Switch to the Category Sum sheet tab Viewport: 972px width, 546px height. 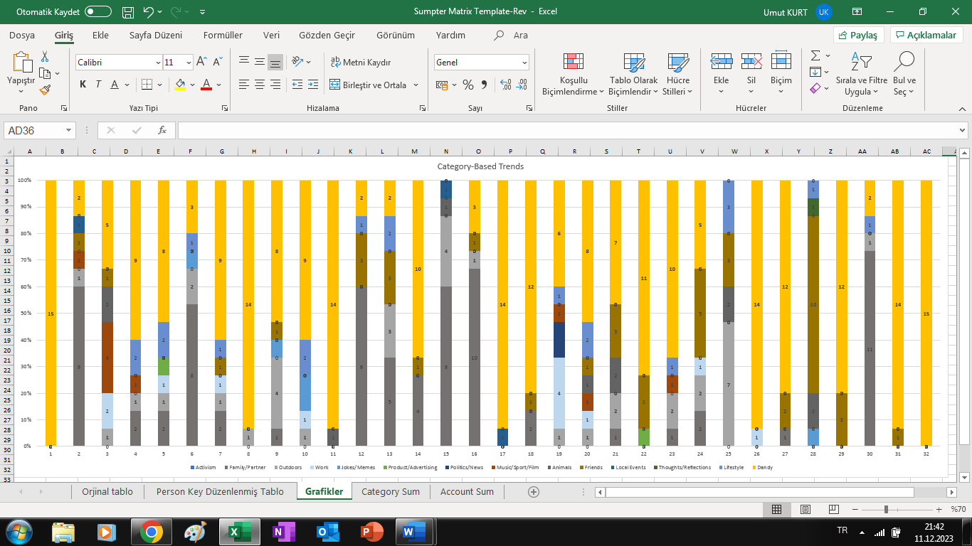(x=390, y=491)
